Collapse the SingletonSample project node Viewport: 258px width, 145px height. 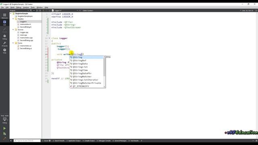click(11, 13)
